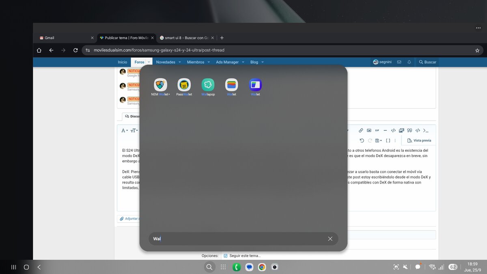Open the Inicio menu of the forum
Viewport: 487px width, 274px height.
pos(122,62)
